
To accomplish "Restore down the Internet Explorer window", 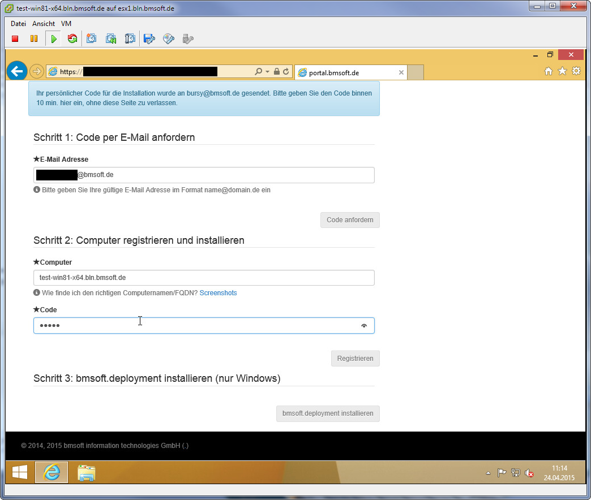I will tap(550, 55).
